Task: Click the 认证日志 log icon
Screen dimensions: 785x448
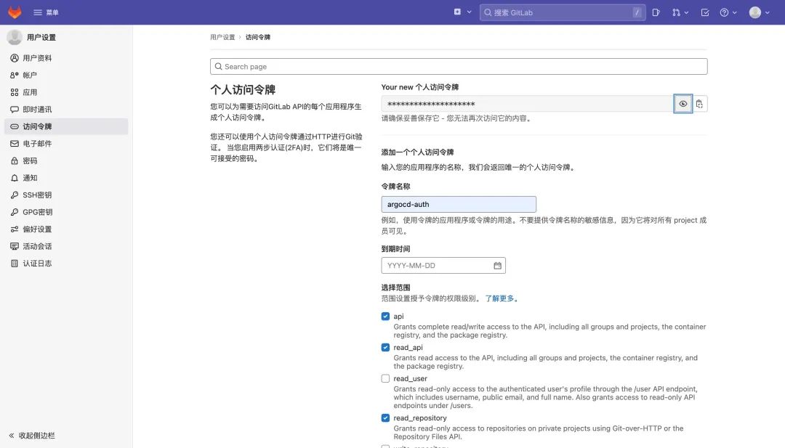Action: coord(15,263)
